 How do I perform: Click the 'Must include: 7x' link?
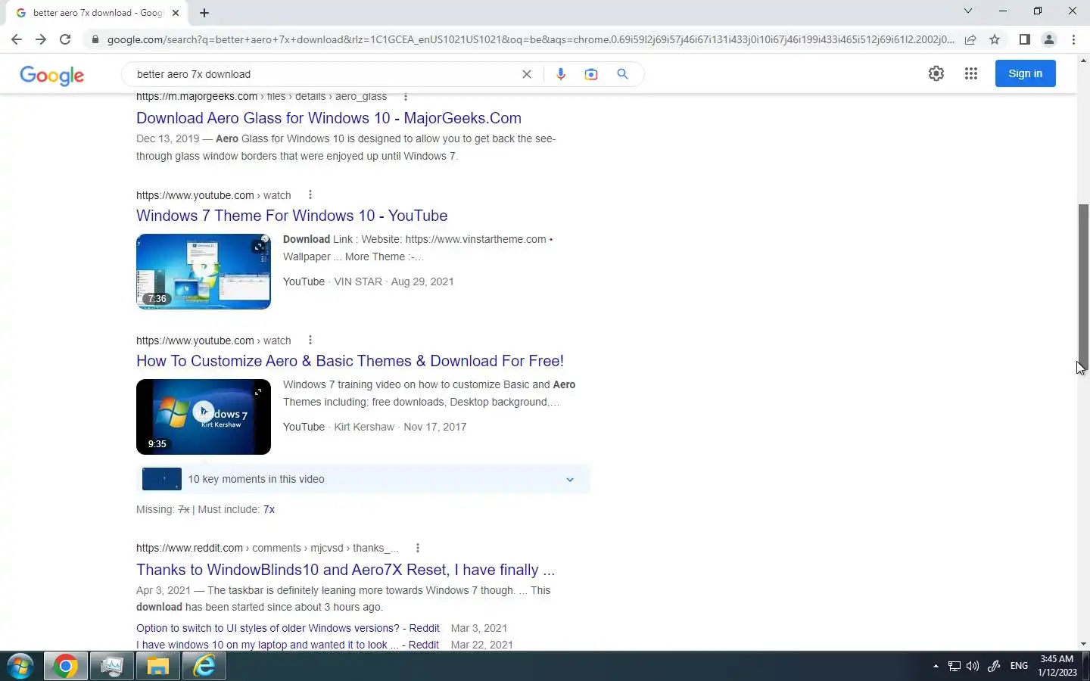(x=269, y=509)
